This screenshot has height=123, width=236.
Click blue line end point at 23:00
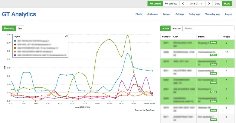[152, 71]
